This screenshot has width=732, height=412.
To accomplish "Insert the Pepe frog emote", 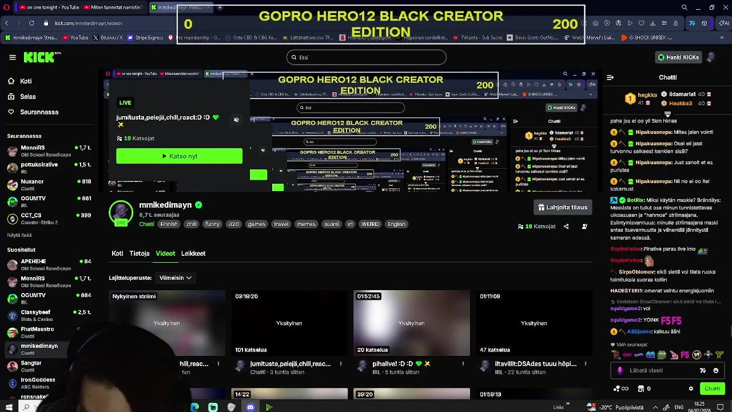I will (x=662, y=355).
